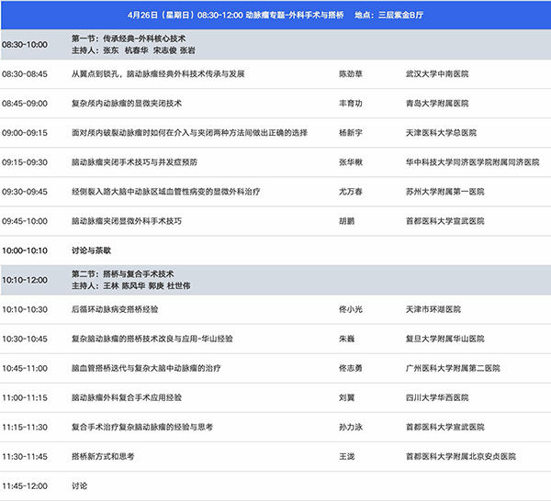Select hospital 苏州大学附属第一医院
Screen dimensions: 551x501
(444, 191)
